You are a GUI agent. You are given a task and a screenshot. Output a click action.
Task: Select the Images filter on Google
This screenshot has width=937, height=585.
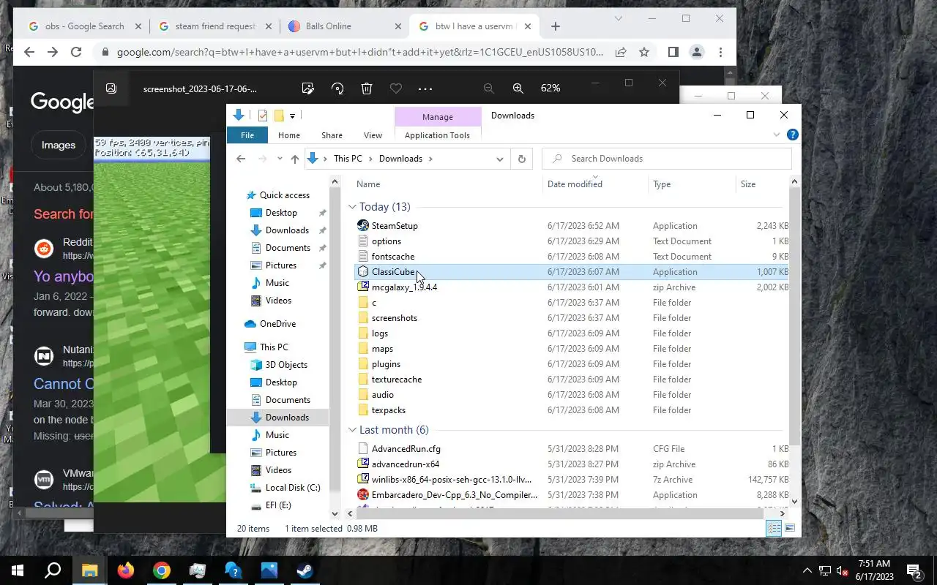coord(59,145)
